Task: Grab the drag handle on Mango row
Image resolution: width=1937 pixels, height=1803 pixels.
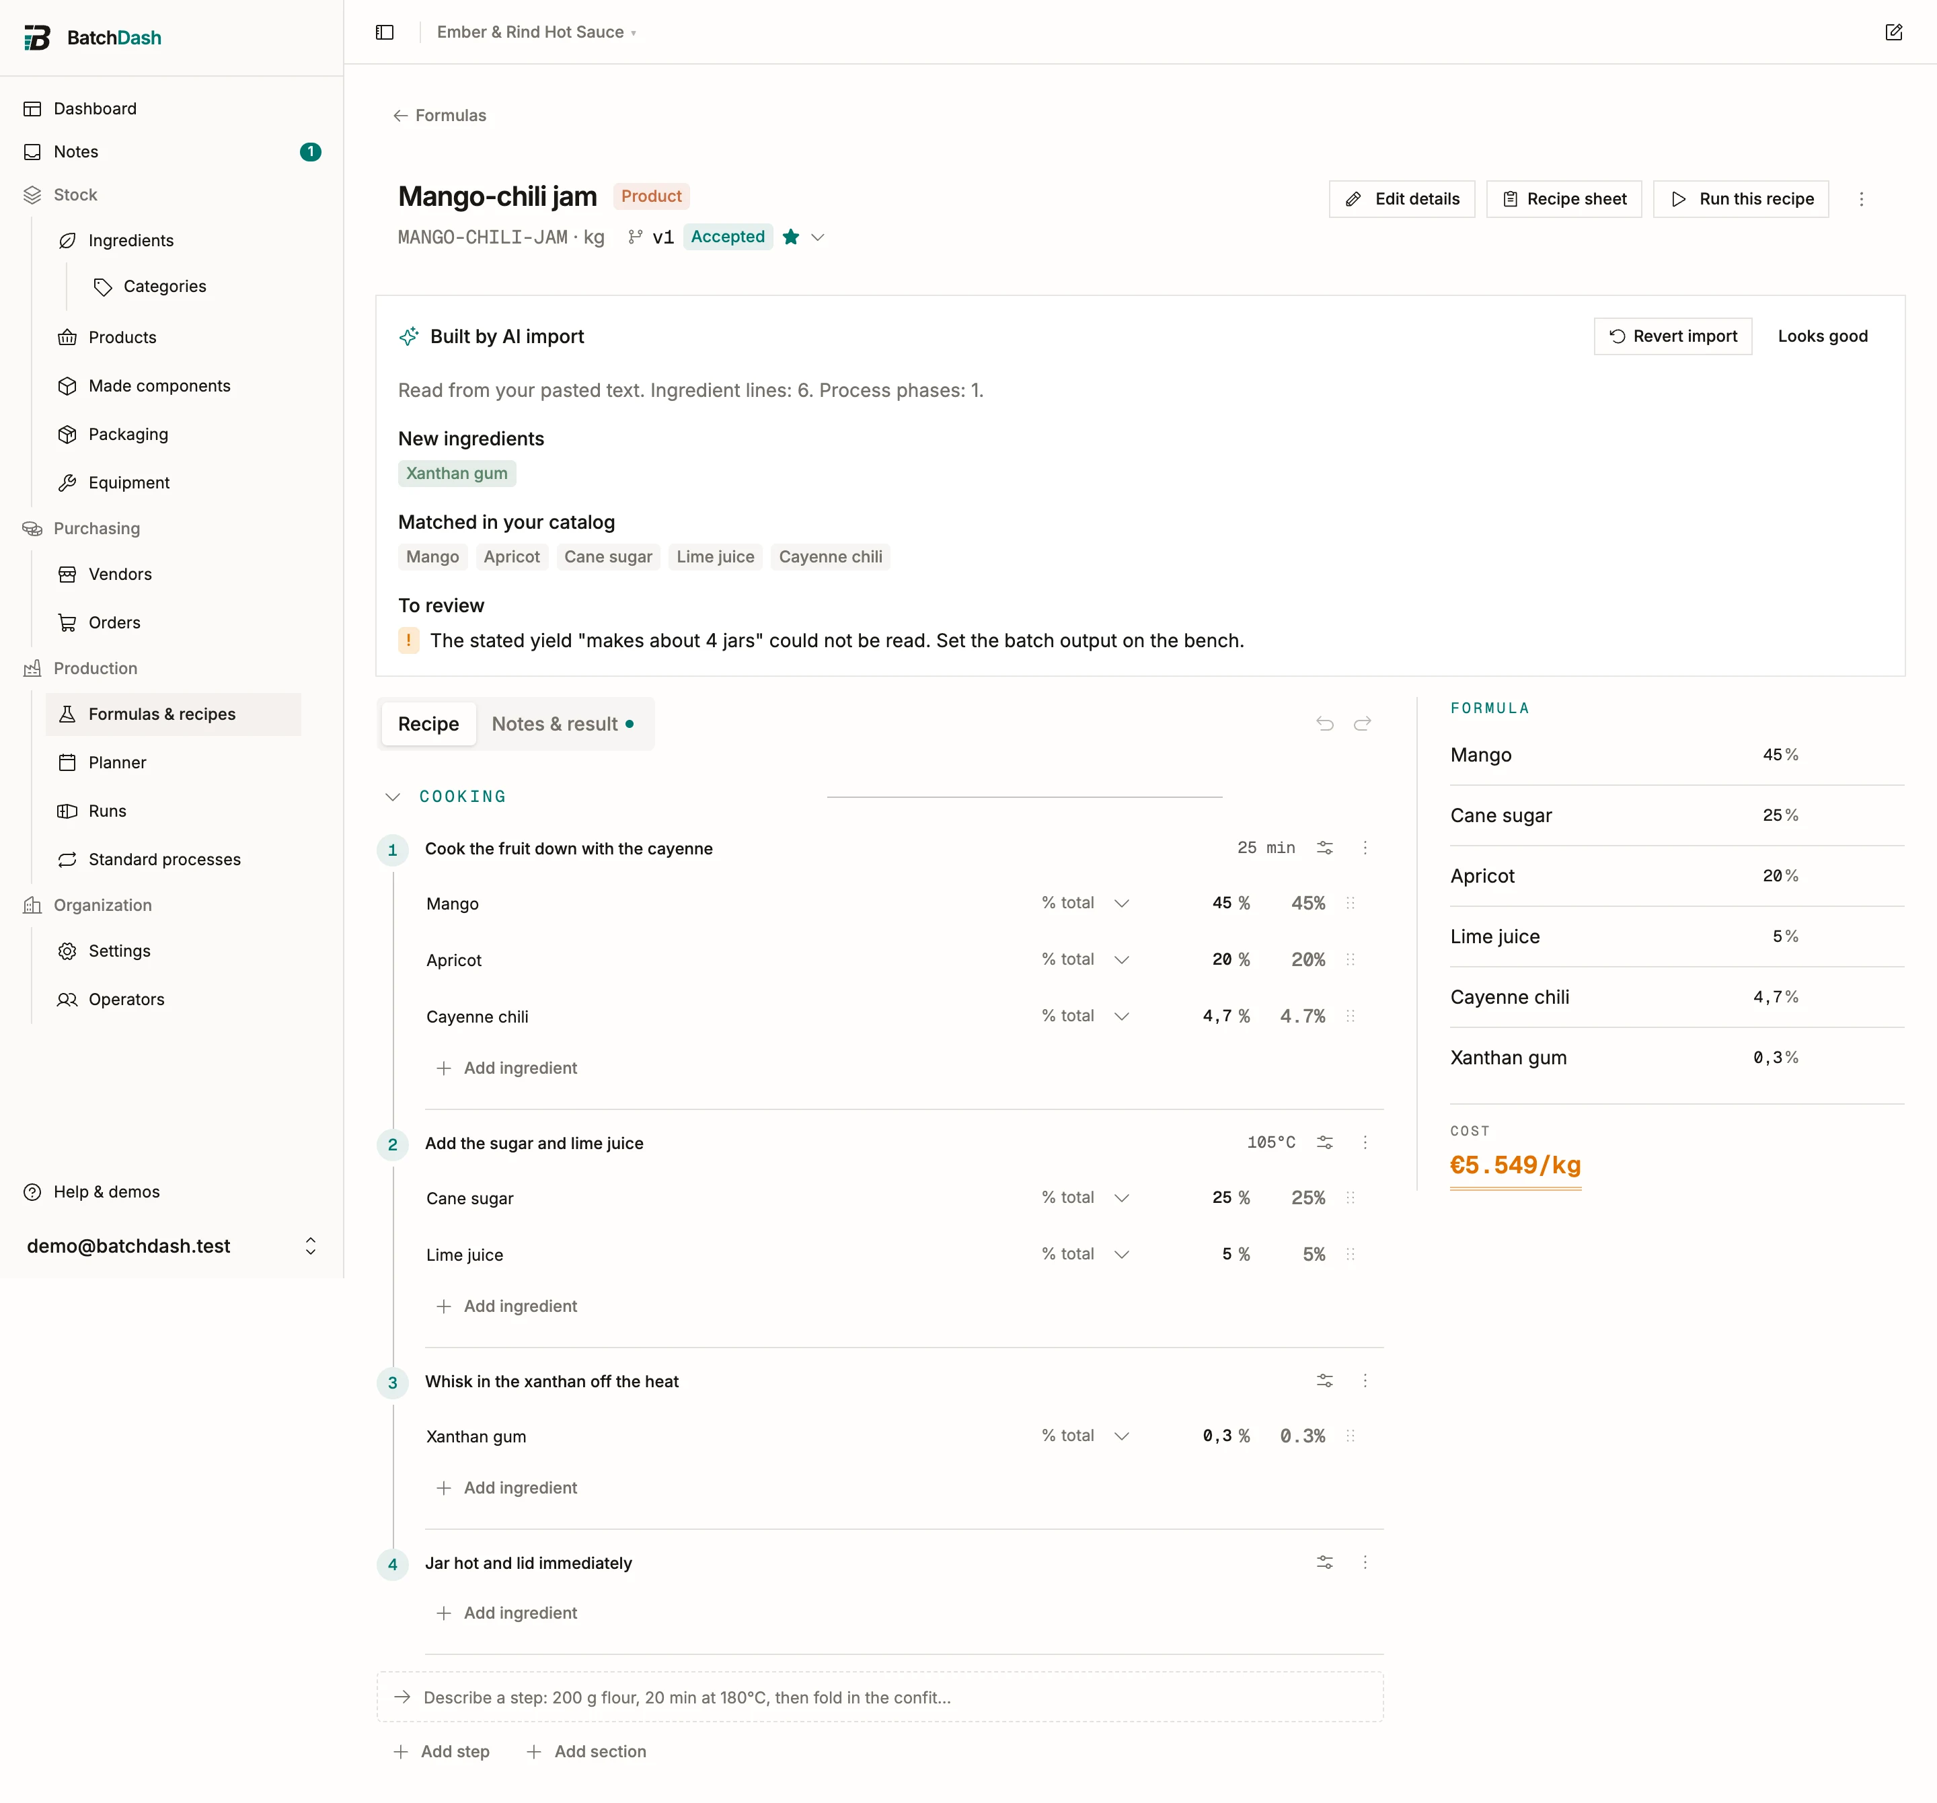Action: [1351, 902]
